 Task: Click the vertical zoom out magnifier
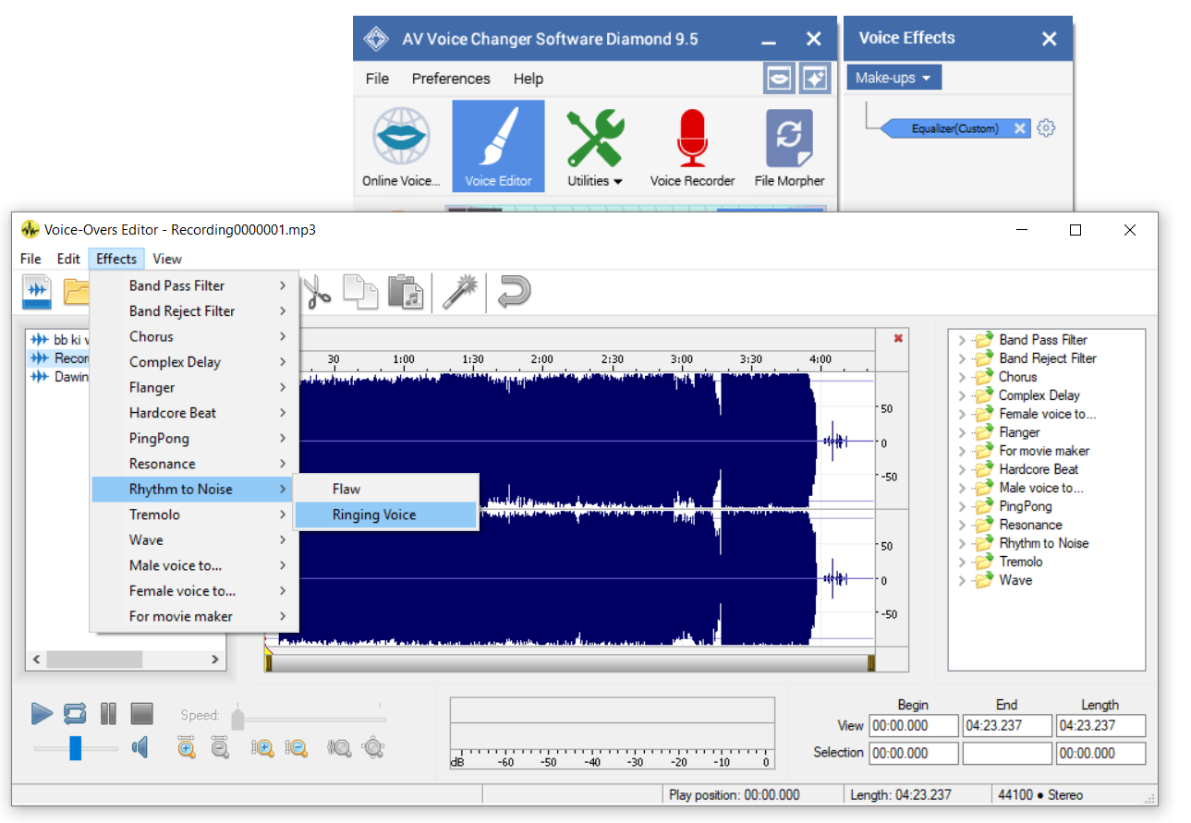tap(296, 747)
